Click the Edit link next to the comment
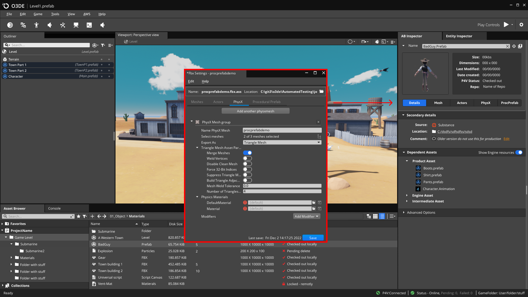This screenshot has height=297, width=528. pos(506,139)
